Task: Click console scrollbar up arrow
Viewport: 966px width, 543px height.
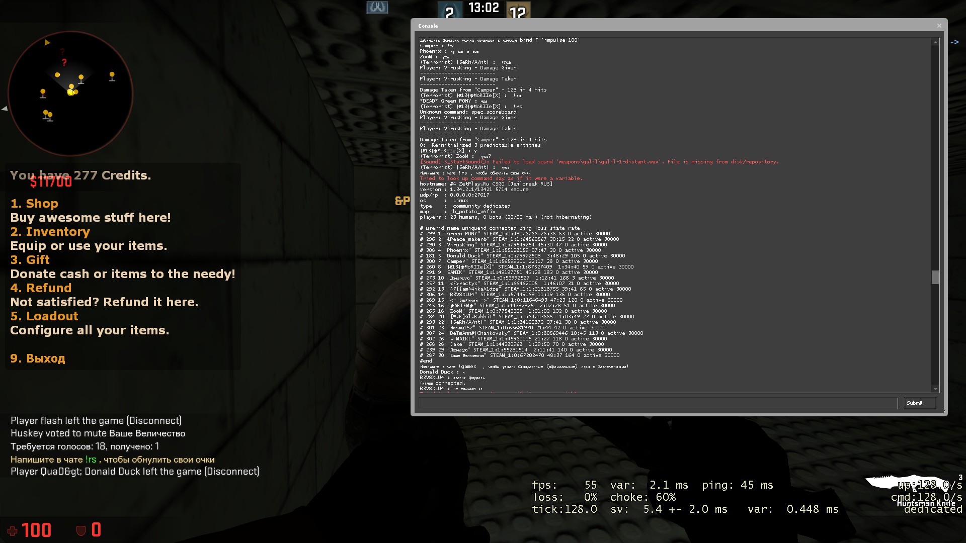Action: [x=935, y=42]
